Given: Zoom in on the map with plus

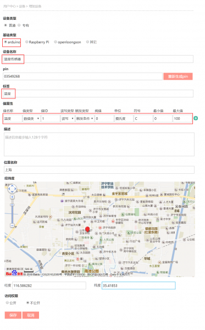Looking at the screenshot, I should click(x=12, y=197).
